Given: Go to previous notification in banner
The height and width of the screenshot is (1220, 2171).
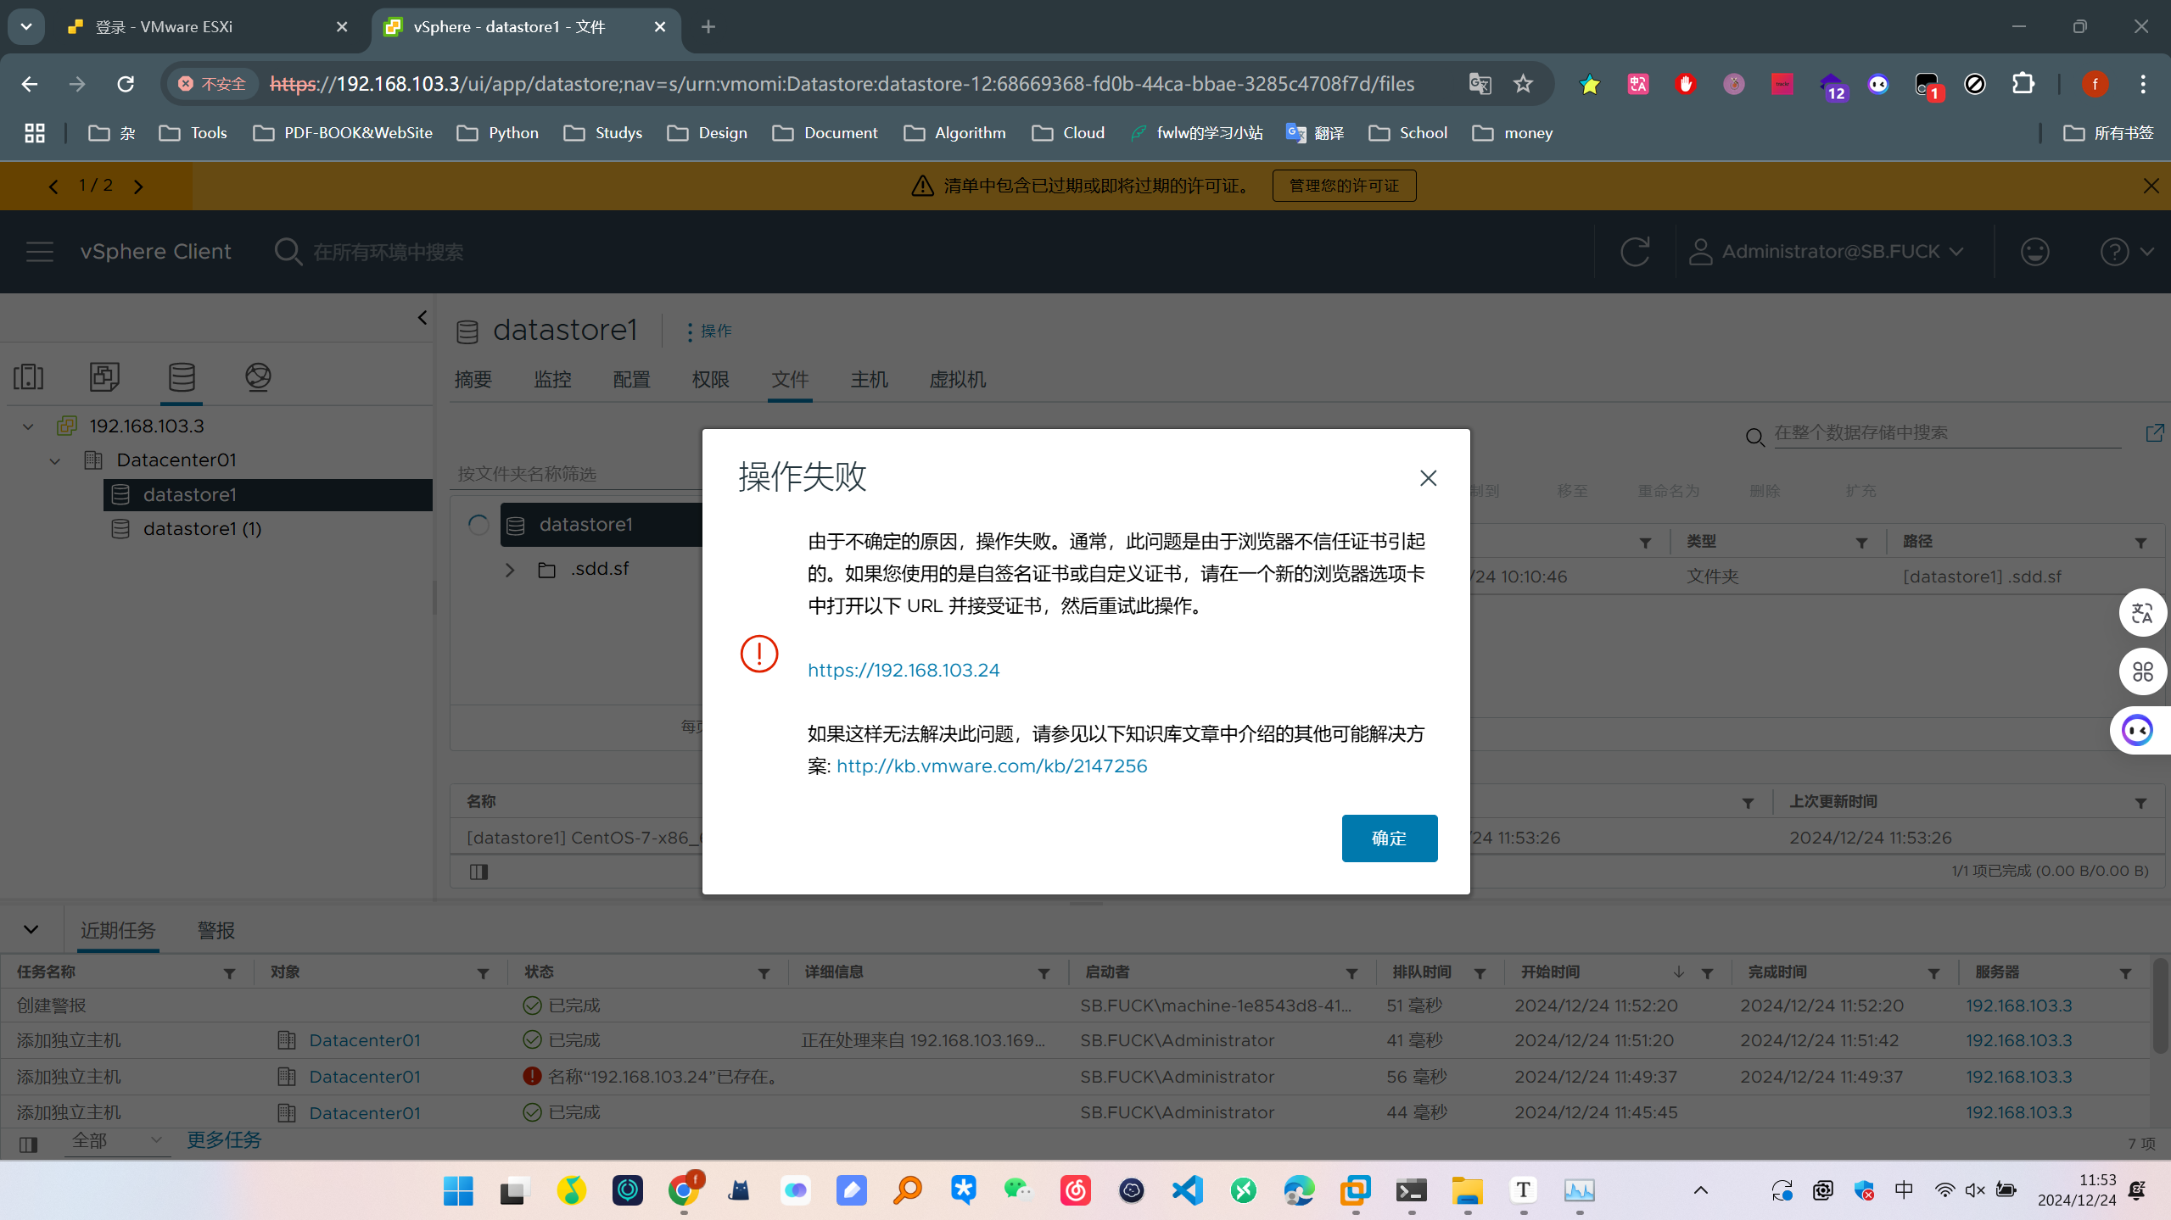Looking at the screenshot, I should [x=53, y=186].
